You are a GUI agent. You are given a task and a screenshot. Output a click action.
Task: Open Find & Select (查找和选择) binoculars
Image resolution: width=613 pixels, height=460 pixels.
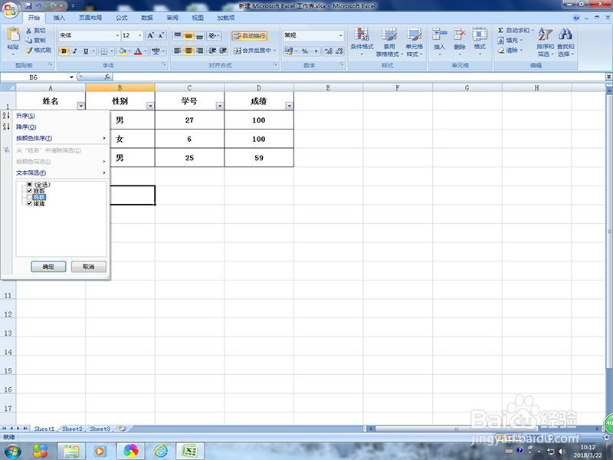(565, 41)
